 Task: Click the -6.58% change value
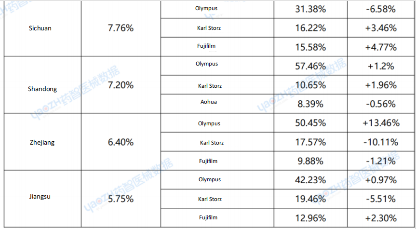pyautogui.click(x=381, y=9)
